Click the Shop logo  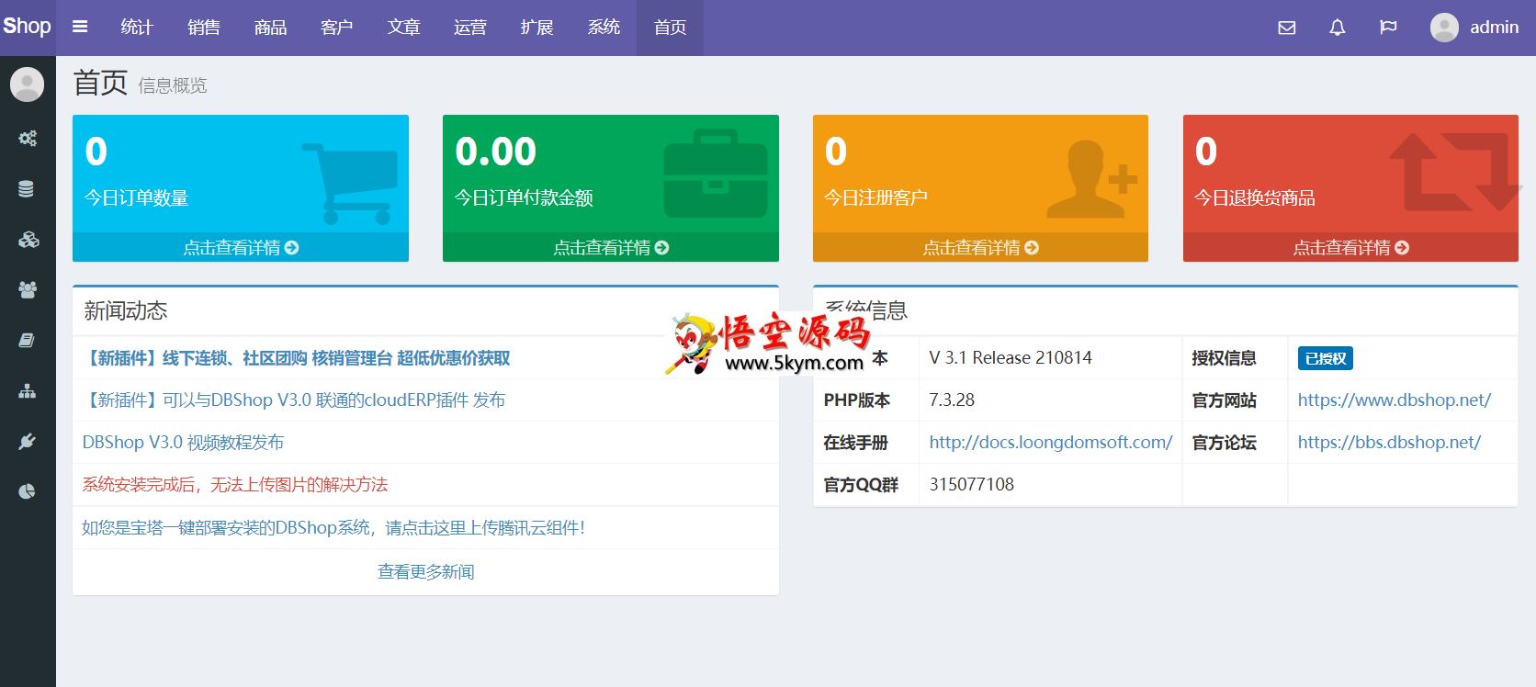(x=27, y=27)
